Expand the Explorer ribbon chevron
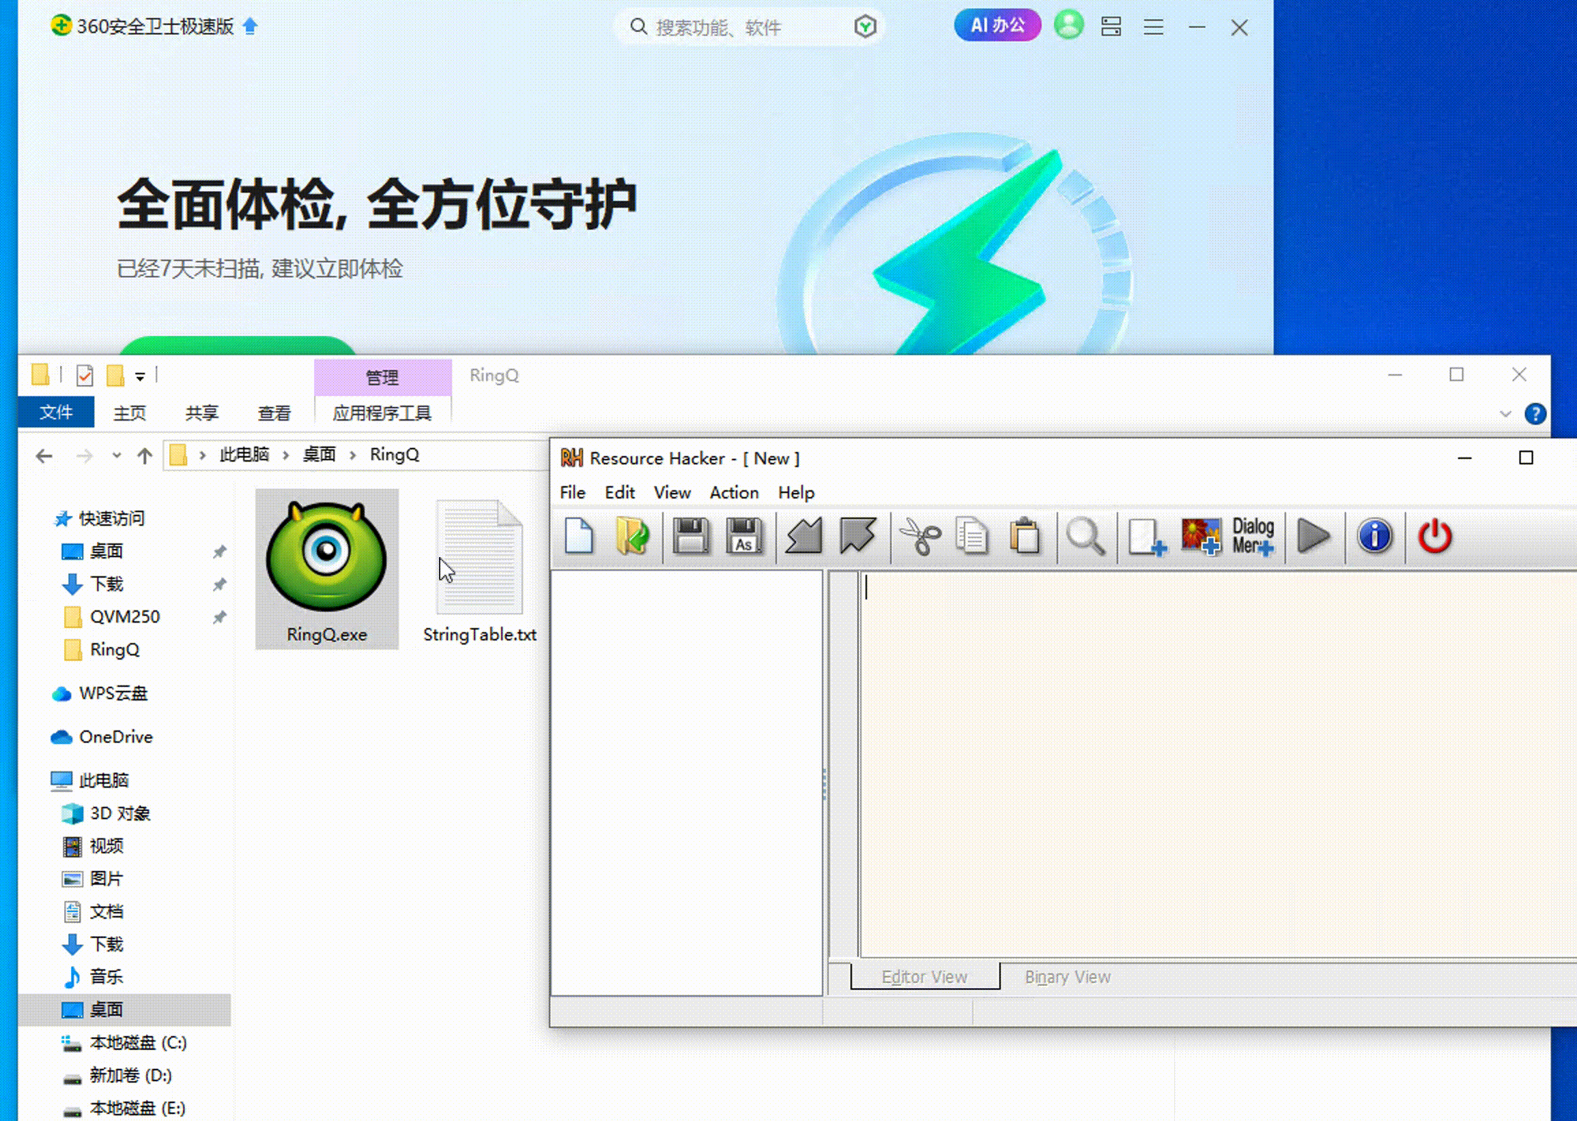This screenshot has height=1121, width=1577. [1505, 414]
